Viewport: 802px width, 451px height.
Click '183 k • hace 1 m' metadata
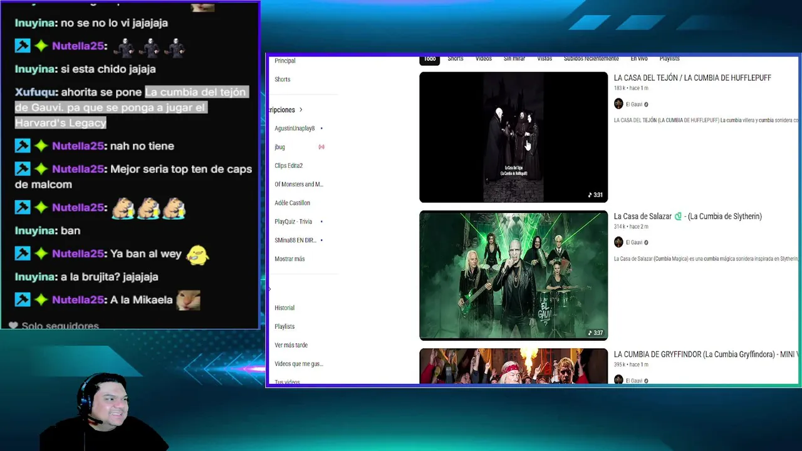[631, 88]
